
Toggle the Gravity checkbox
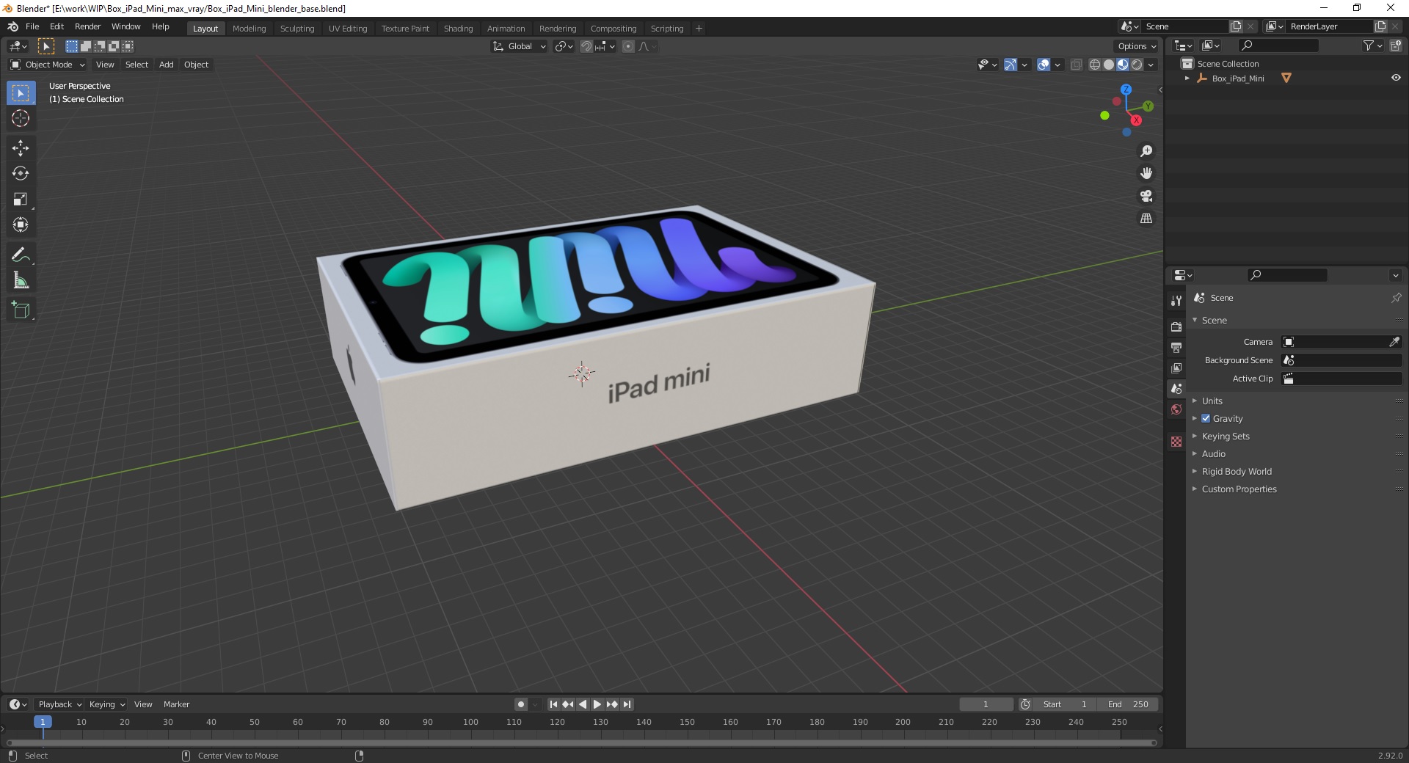point(1206,418)
